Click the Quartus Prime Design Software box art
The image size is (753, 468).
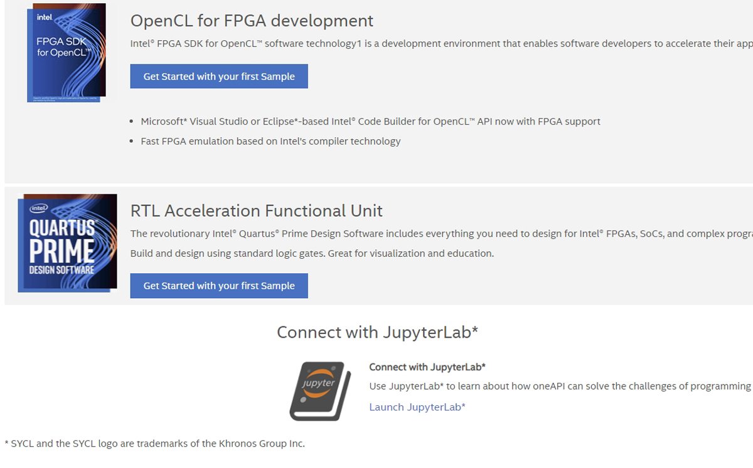coord(67,242)
